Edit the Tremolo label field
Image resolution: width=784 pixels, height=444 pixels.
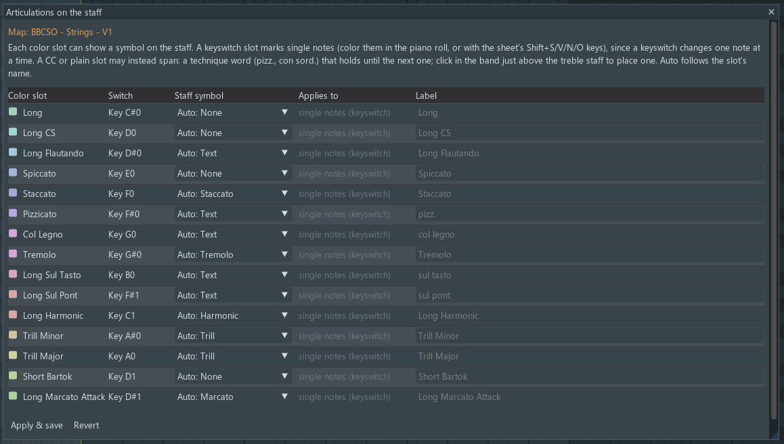[590, 255]
